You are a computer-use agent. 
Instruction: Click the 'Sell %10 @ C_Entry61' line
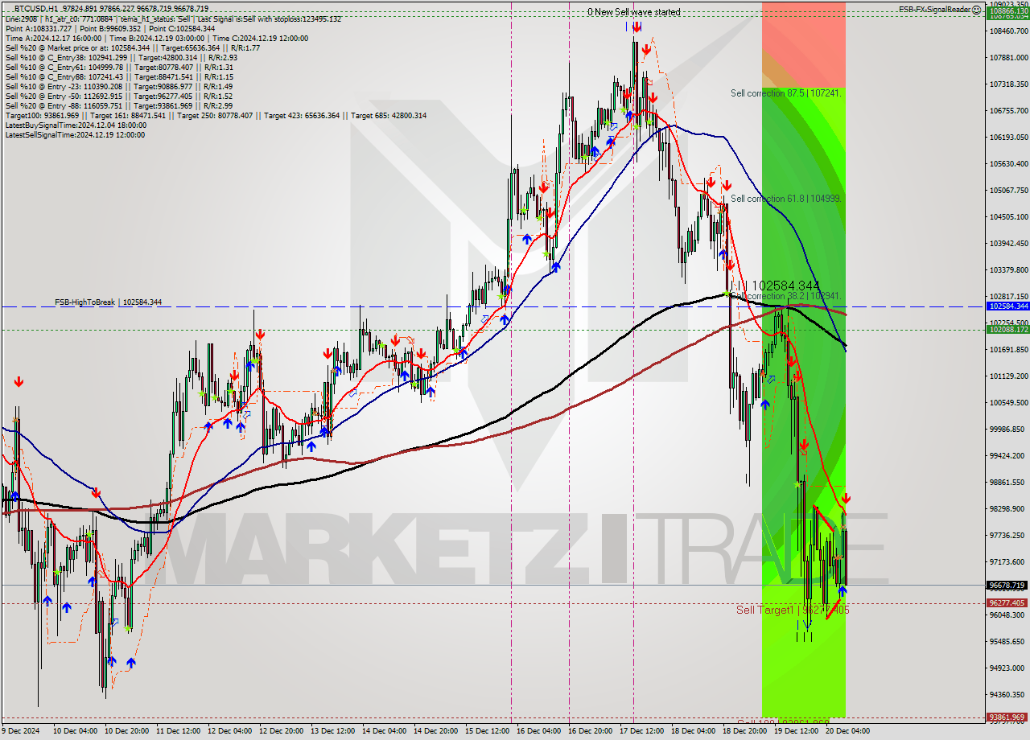click(x=119, y=67)
